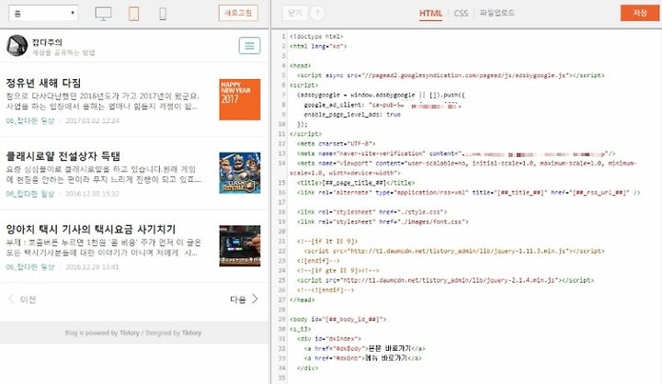Click category link beside date 2017.01.02
This screenshot has width=662, height=384.
tap(30, 120)
